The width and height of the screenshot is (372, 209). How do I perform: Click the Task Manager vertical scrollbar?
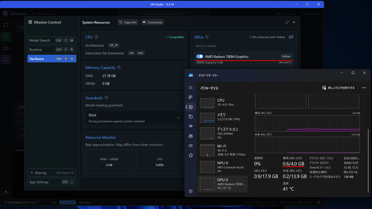click(368, 161)
